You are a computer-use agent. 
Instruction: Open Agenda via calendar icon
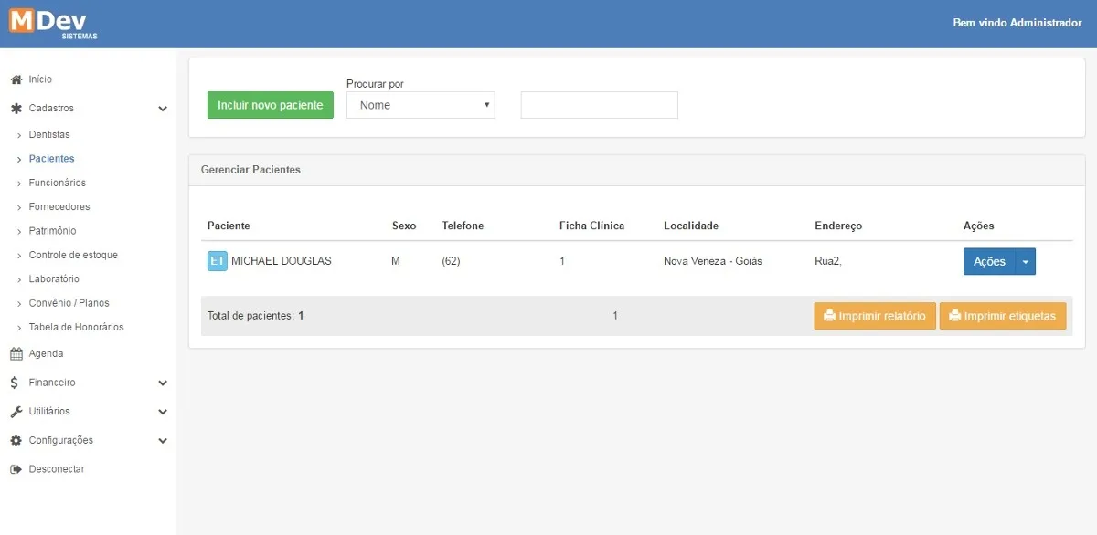[16, 354]
